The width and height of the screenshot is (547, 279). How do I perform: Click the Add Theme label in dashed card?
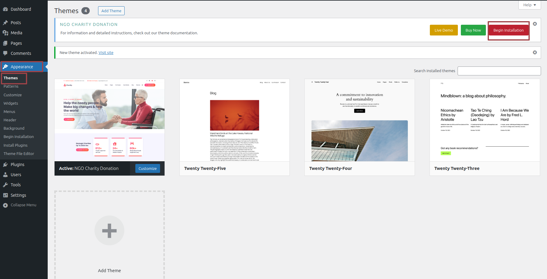pos(109,271)
